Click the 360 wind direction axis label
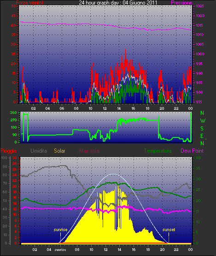Screen dimensions: 216x256 click(13, 113)
